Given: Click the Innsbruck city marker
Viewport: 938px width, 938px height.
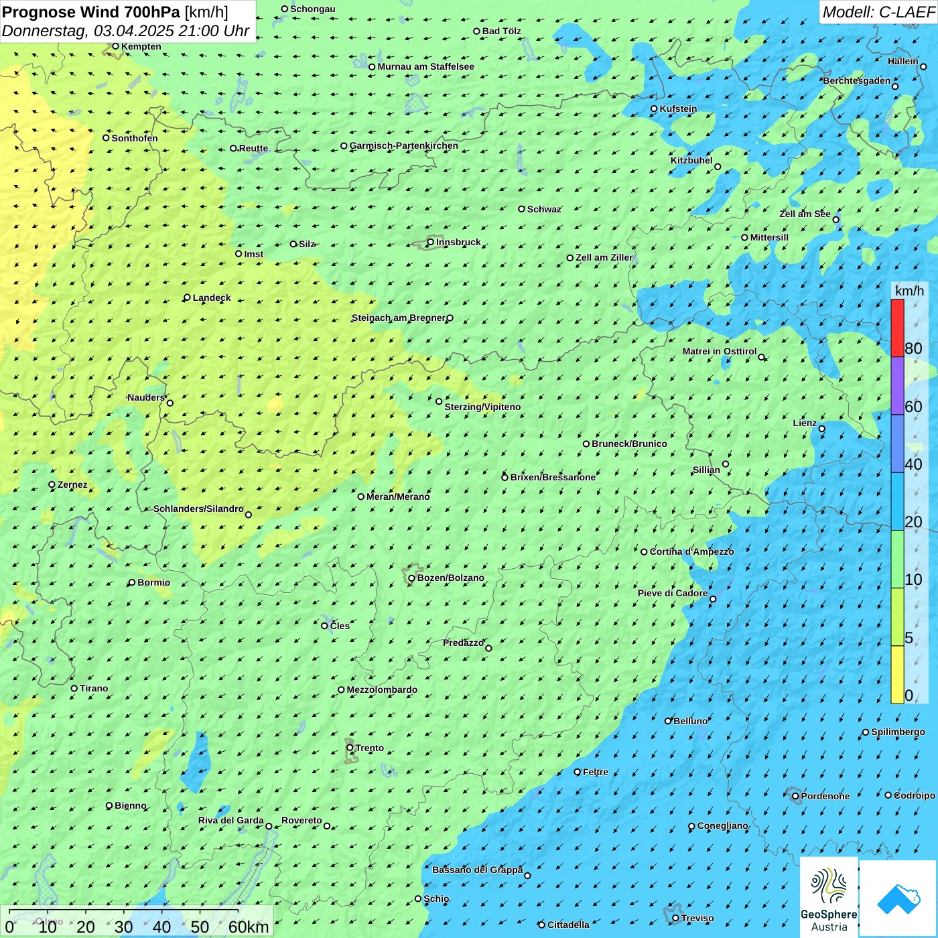Looking at the screenshot, I should tap(431, 242).
